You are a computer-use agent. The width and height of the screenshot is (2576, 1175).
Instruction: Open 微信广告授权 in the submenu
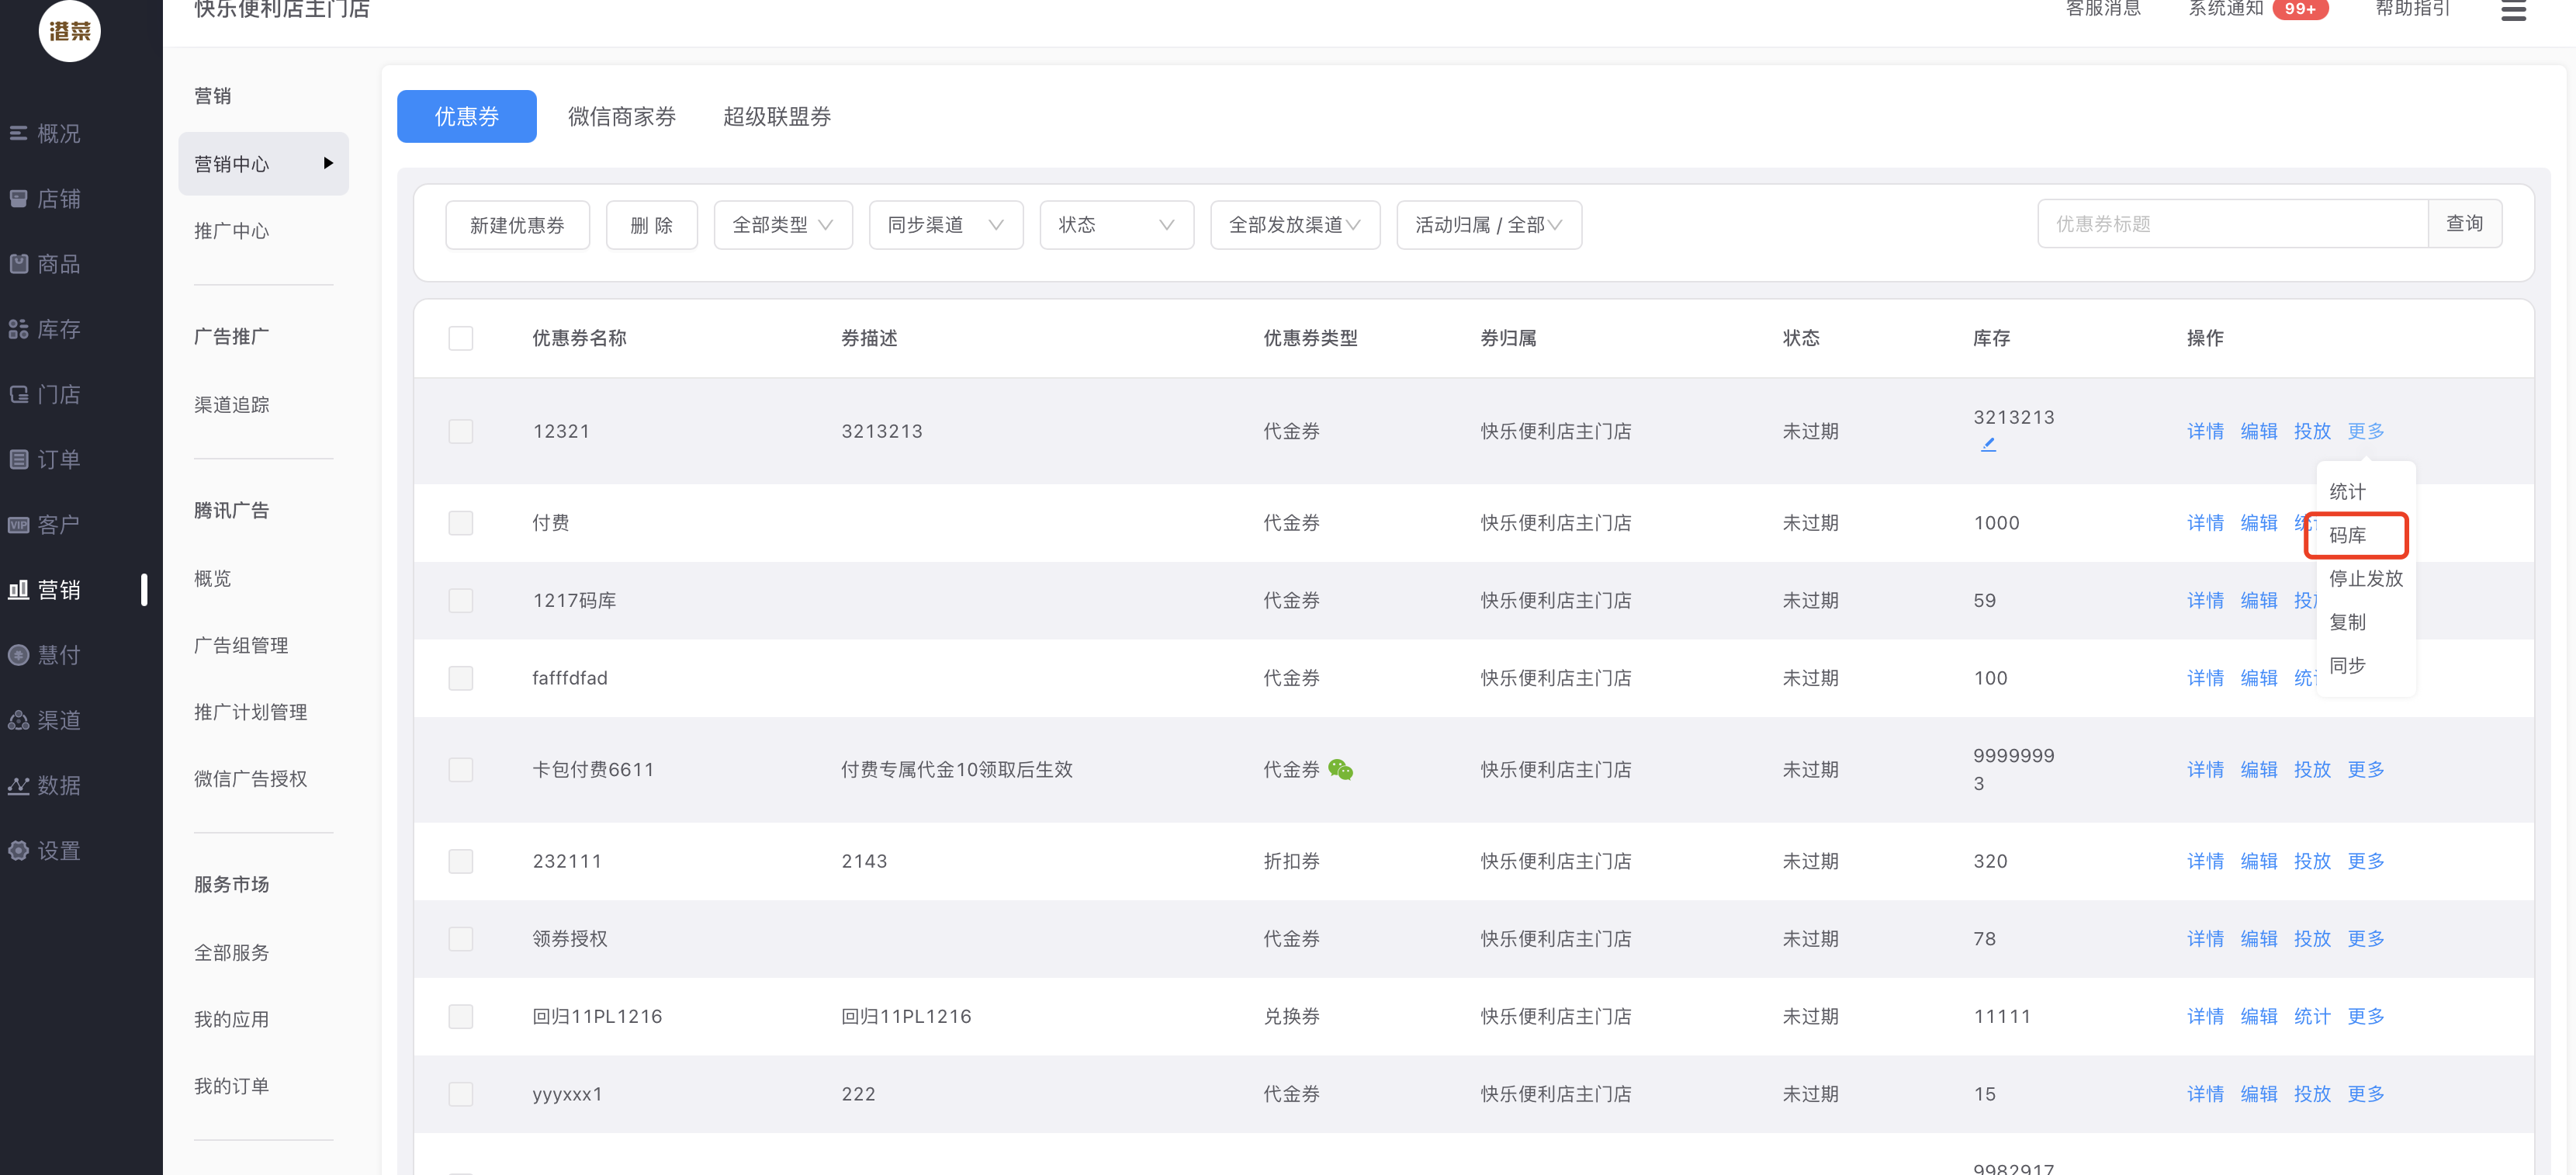[x=250, y=779]
